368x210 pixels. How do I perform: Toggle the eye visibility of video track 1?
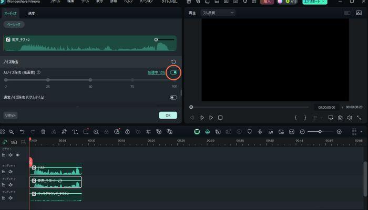point(17,155)
